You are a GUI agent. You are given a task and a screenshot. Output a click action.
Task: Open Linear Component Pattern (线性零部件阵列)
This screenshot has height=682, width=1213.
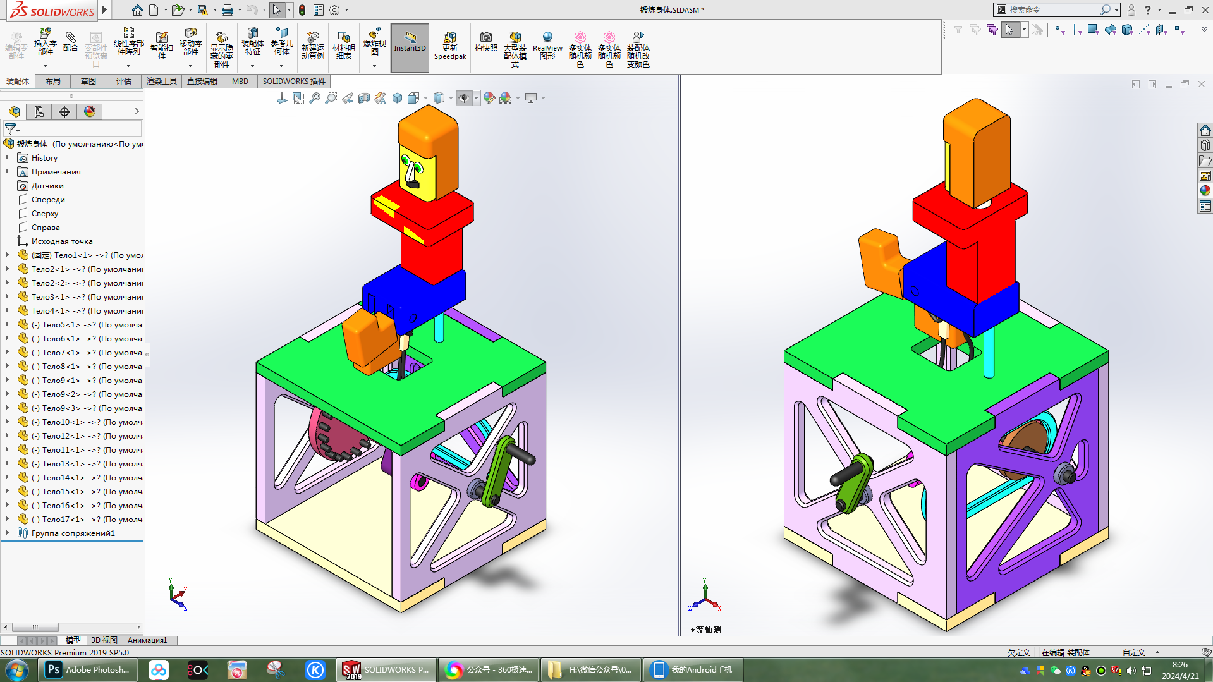[128, 42]
